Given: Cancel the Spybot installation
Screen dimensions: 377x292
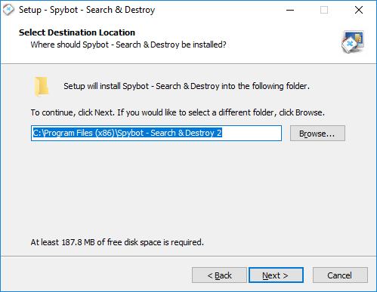Looking at the screenshot, I should pyautogui.click(x=340, y=275).
